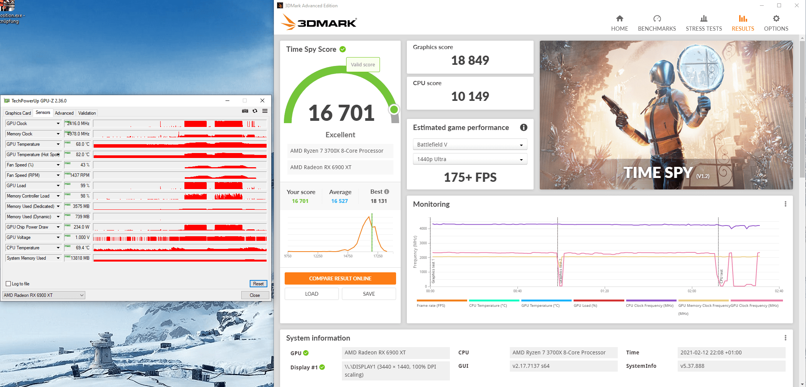Switch to the Advanced tab in GPU-Z
This screenshot has width=806, height=387.
coord(64,113)
